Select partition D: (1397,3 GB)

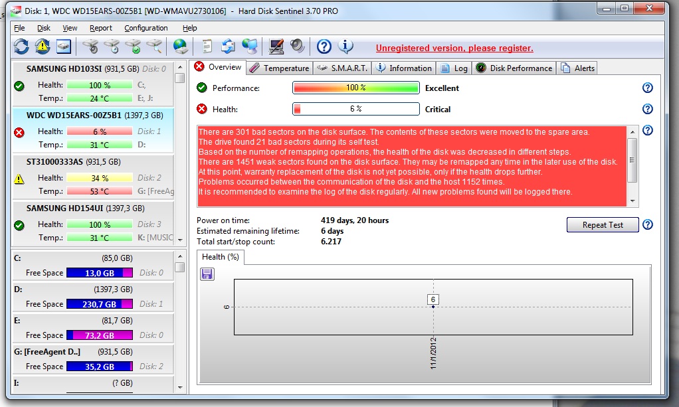(93, 297)
